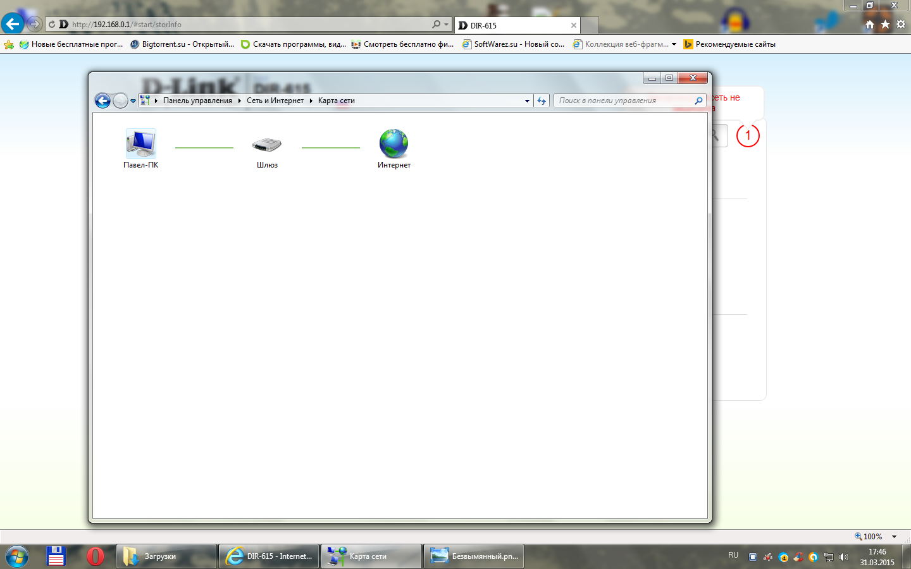Viewport: 911px width, 569px height.
Task: Expand the arrow after Панель управления breadcrumb
Action: tap(240, 101)
